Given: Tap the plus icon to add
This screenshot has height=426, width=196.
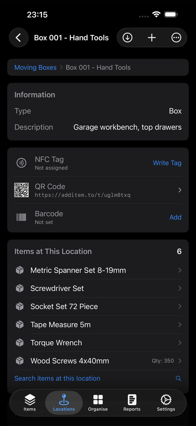Looking at the screenshot, I should [x=152, y=38].
